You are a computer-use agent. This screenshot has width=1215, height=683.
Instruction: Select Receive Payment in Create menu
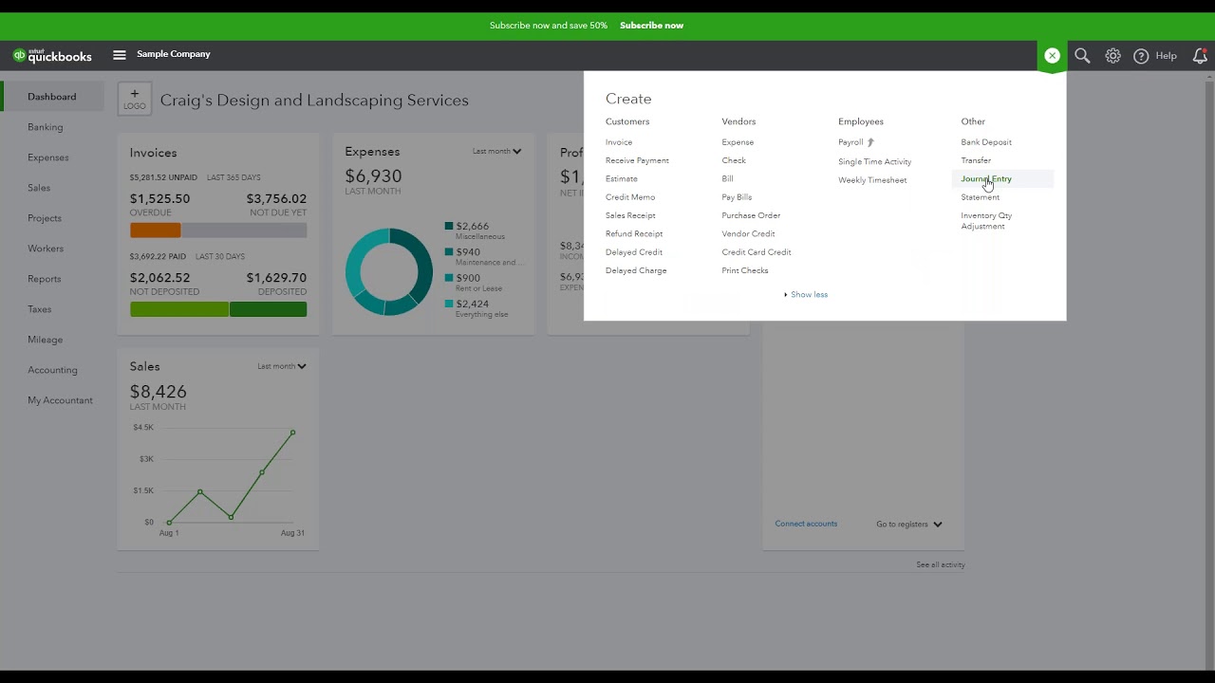pos(637,160)
